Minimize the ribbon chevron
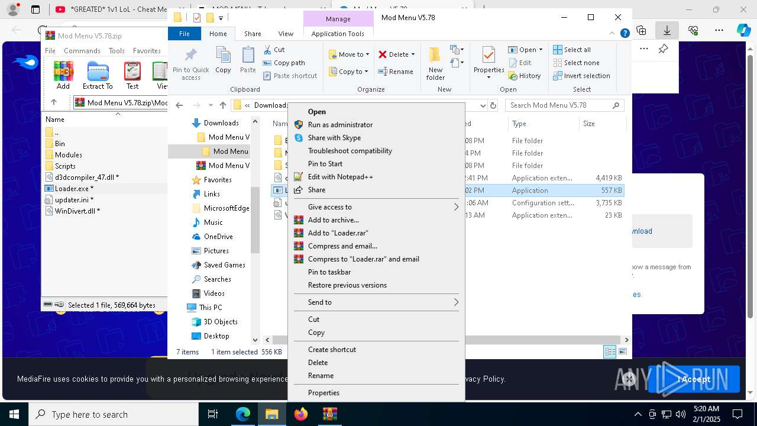Viewport: 757px width, 426px height. 613,34
